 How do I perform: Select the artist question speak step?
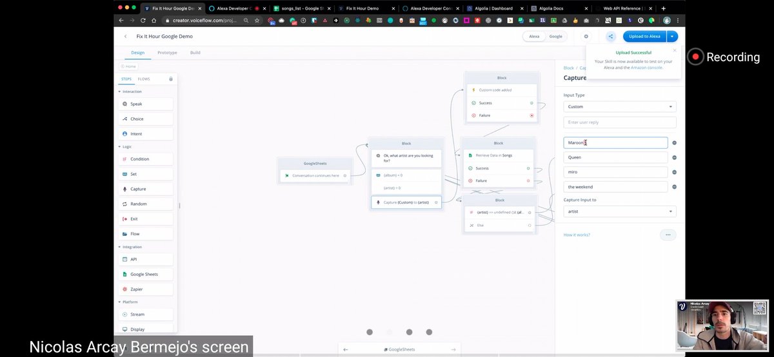pos(406,158)
